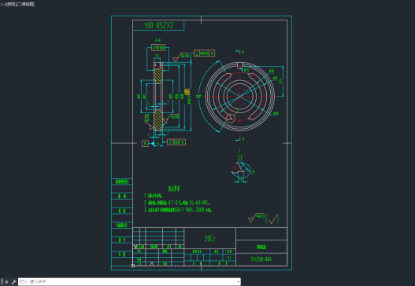Image resolution: width=415 pixels, height=286 pixels.
Task: Open the viewport [-] controls menu
Action: point(2,4)
